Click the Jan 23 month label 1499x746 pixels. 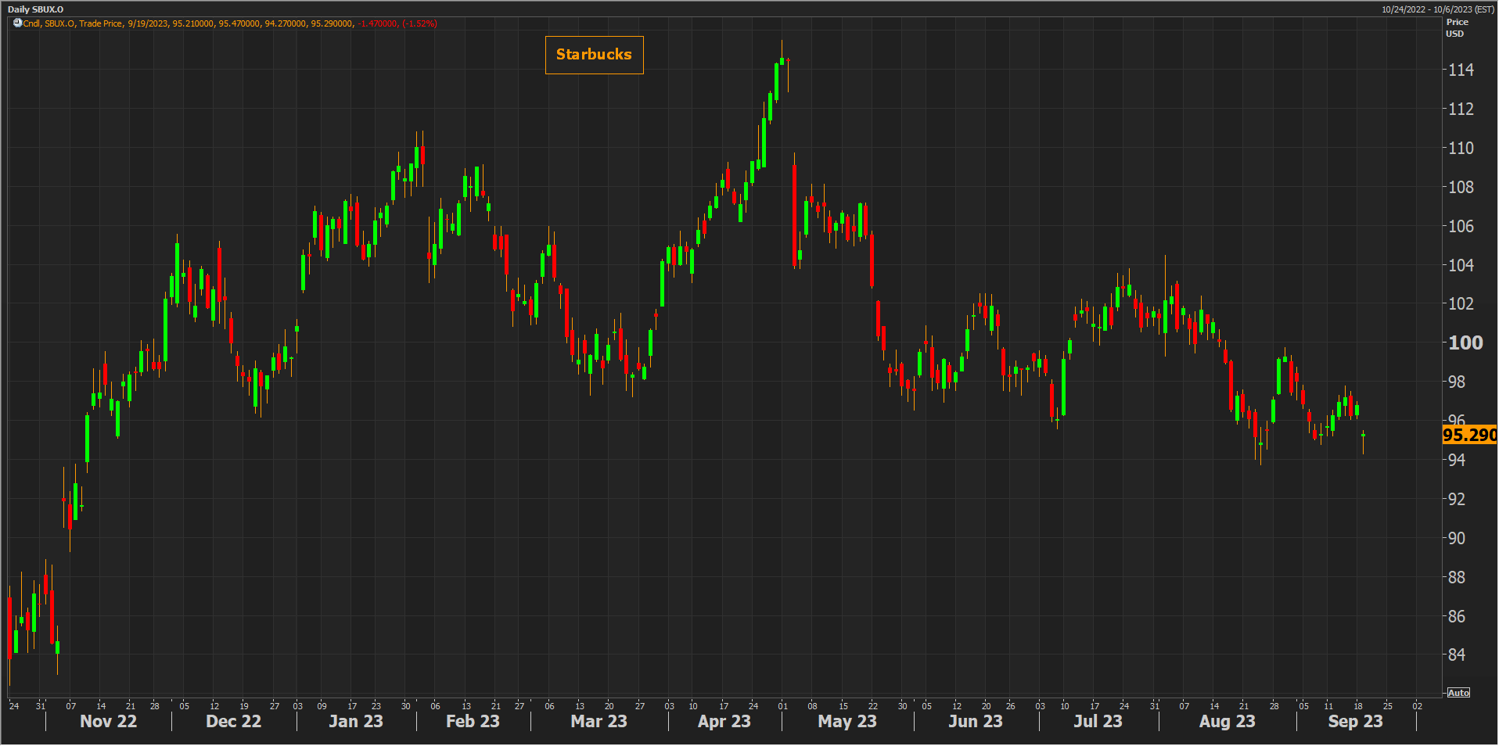pyautogui.click(x=356, y=722)
